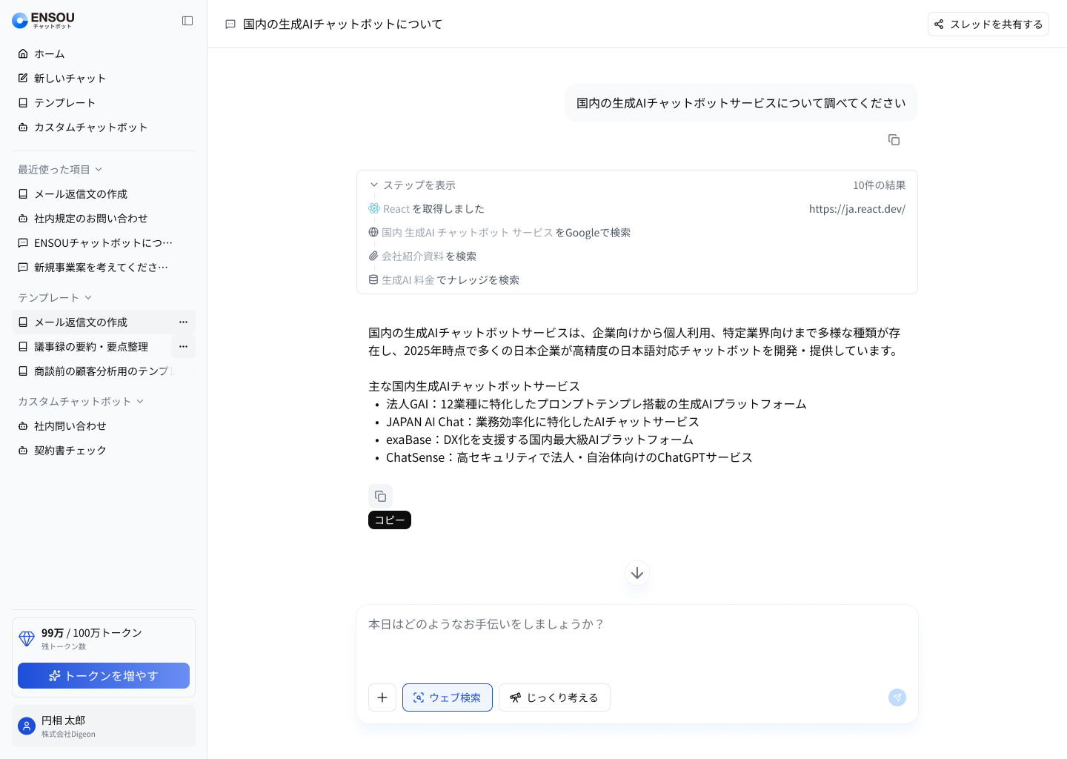Enable じっくり考える mode
1067x759 pixels.
[554, 697]
